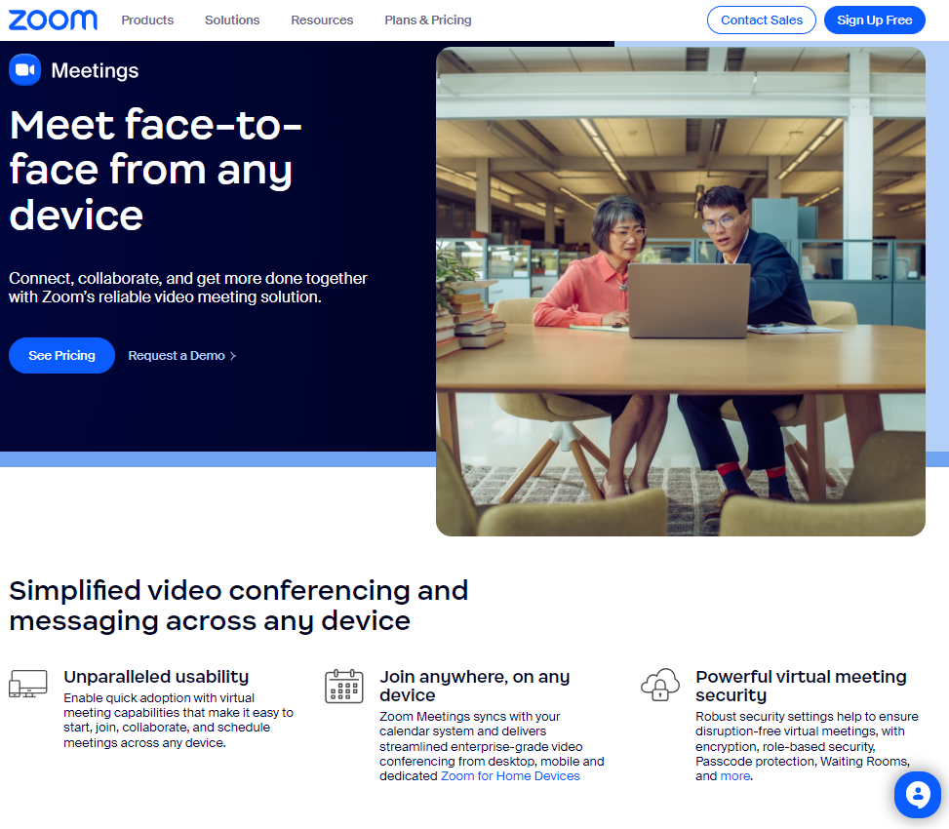Click Request a Demo
949x829 pixels.
[x=178, y=356]
